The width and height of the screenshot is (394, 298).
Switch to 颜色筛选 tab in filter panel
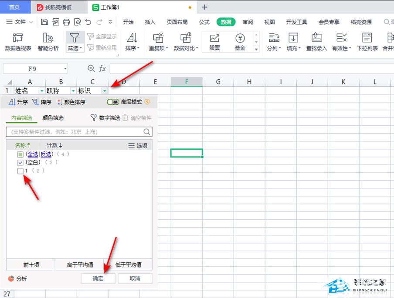tap(53, 117)
